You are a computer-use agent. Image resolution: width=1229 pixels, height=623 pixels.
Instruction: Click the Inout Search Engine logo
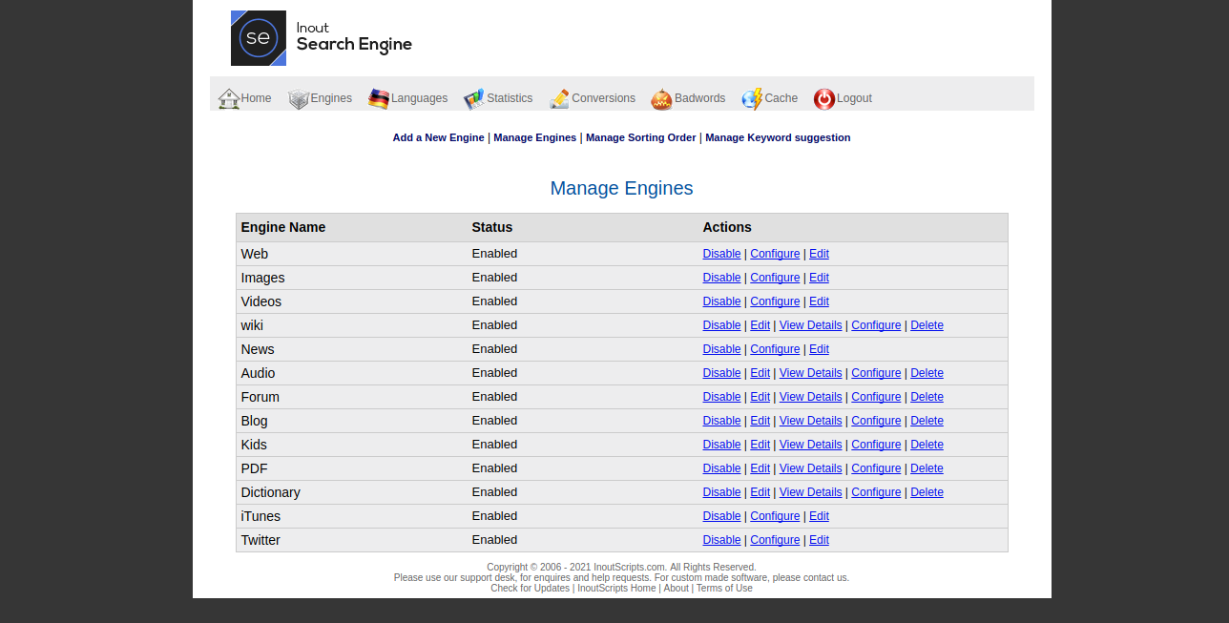(x=322, y=38)
